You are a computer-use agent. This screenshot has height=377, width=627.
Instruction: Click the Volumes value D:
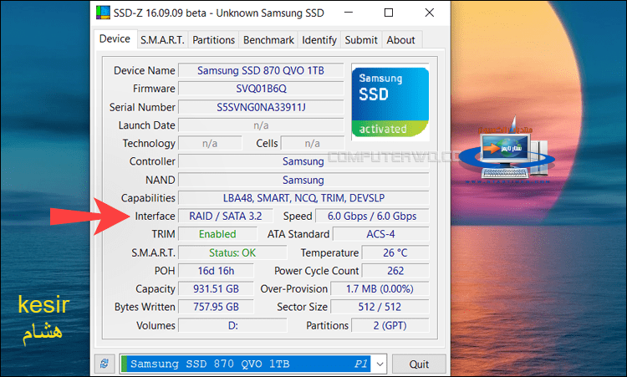click(x=232, y=325)
